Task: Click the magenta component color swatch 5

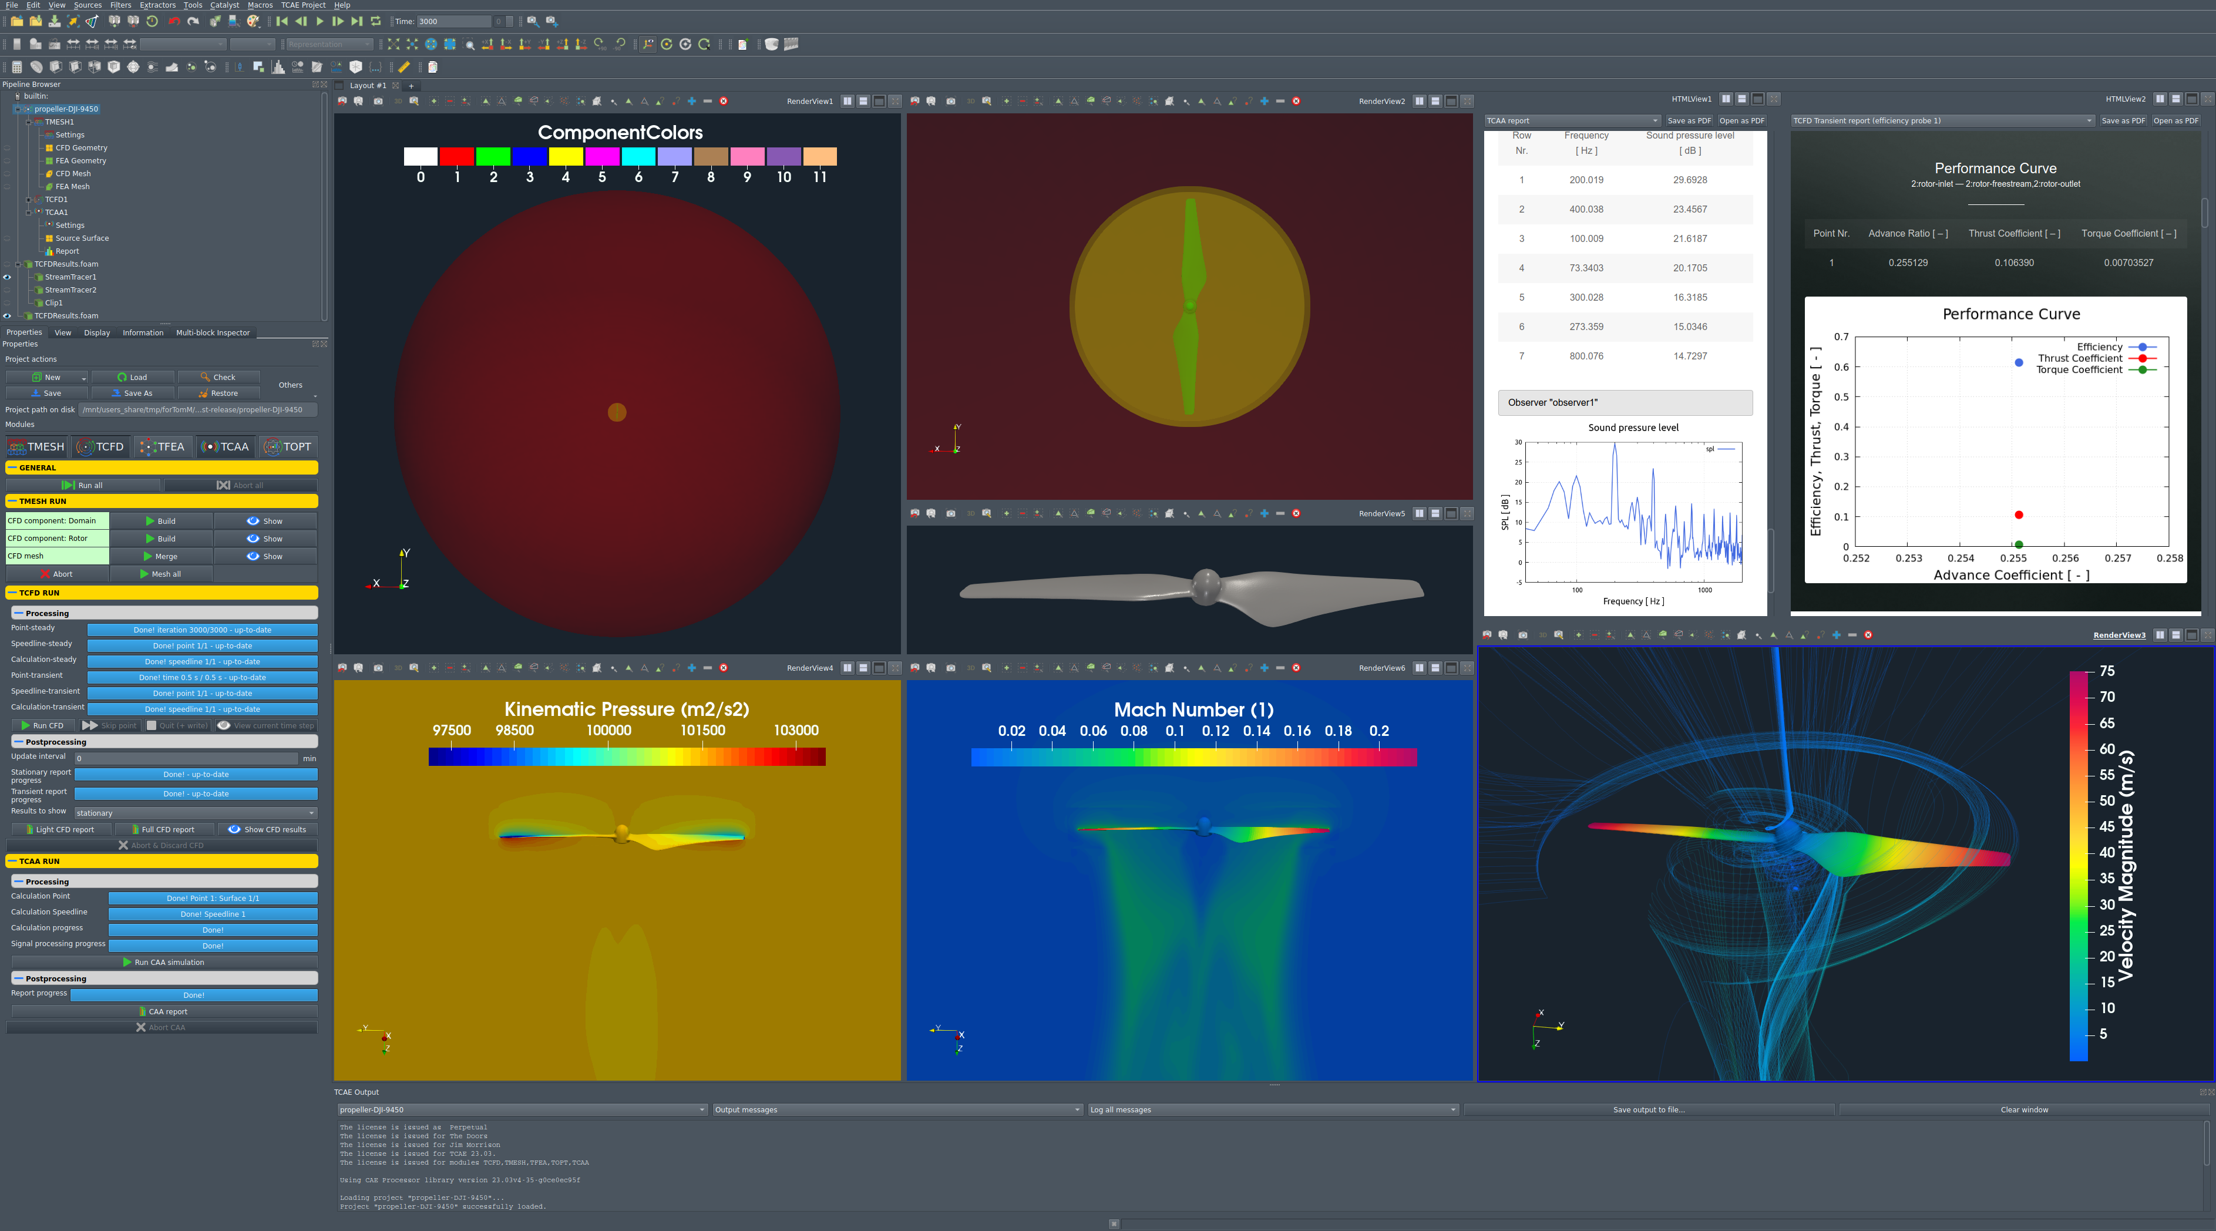Action: [x=602, y=157]
